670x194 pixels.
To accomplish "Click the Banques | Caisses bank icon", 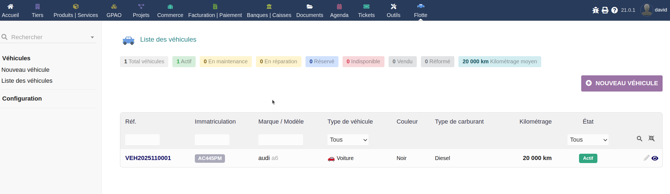I will click(x=269, y=6).
